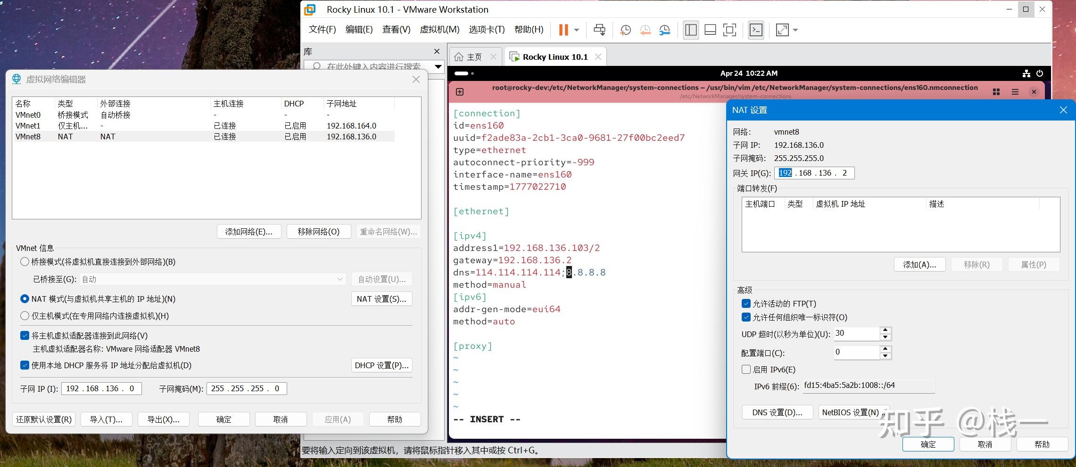Click DHCP 设置(P) button
This screenshot has height=467, width=1076.
pos(381,365)
